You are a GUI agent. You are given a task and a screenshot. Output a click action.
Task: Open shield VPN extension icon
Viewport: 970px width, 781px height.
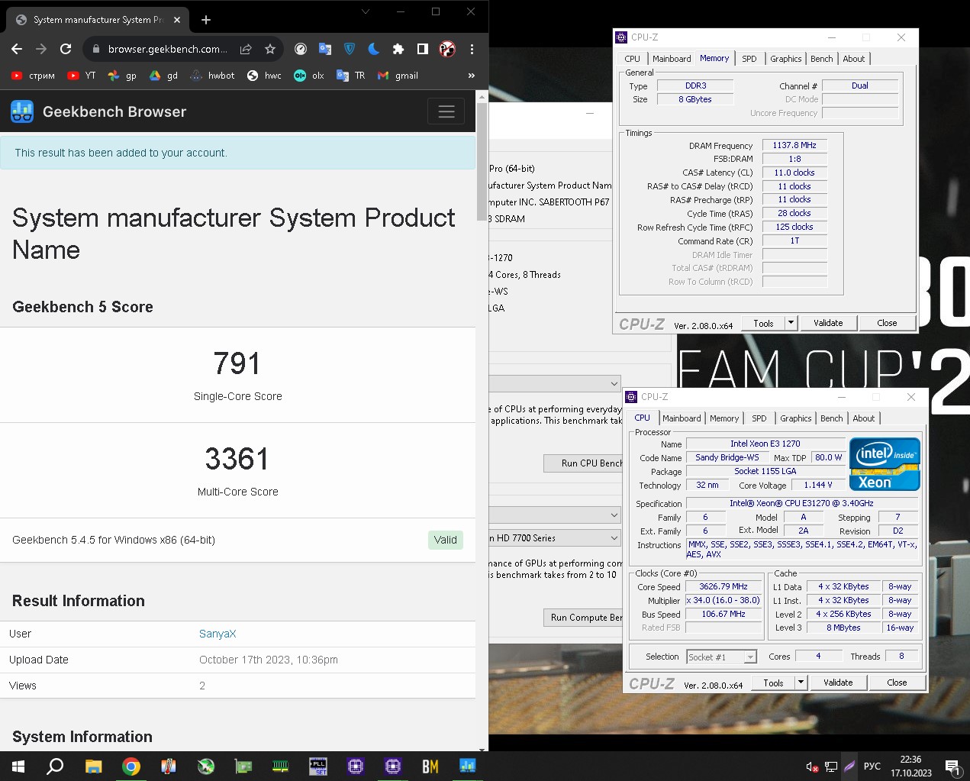point(350,49)
